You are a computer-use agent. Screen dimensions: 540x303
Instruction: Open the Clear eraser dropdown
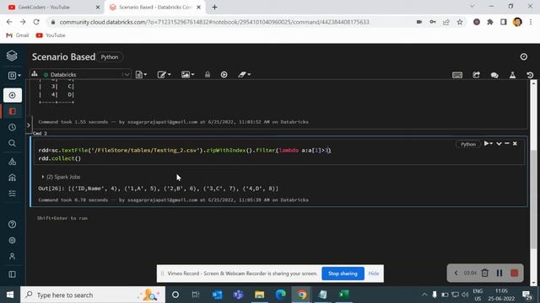244,75
